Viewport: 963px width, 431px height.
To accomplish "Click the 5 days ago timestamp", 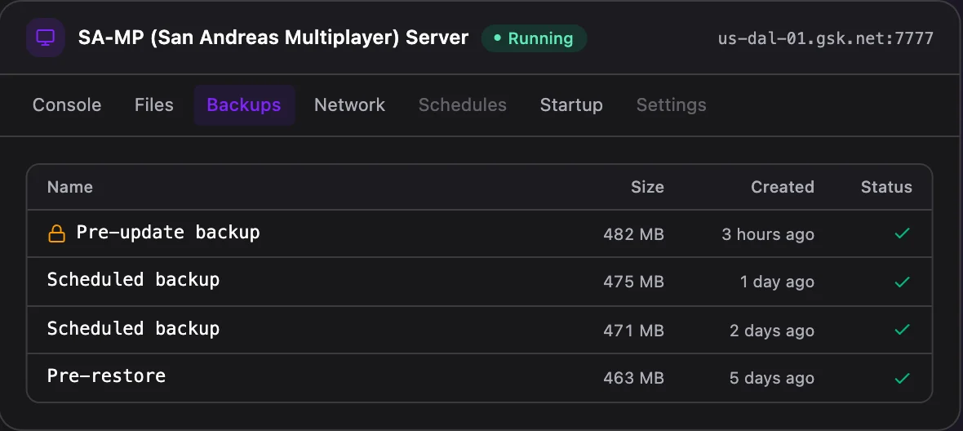I will point(772,379).
